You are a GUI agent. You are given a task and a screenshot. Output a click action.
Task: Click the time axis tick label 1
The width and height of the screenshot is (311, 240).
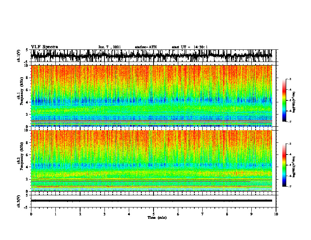tap(55, 214)
